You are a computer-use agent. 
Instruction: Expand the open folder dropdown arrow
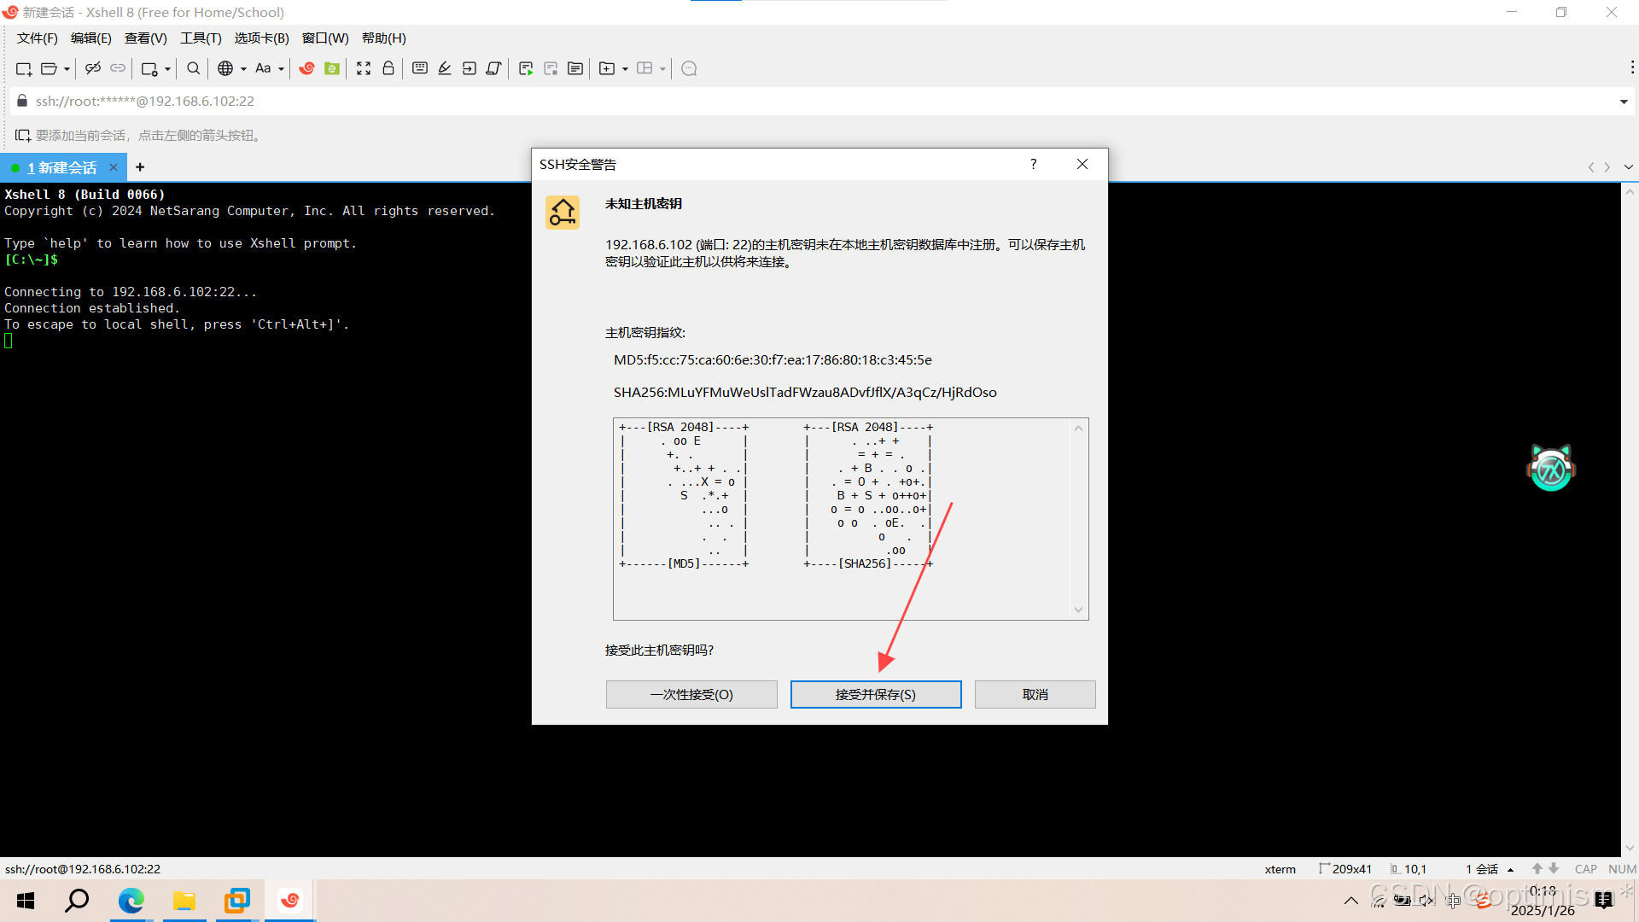(67, 69)
